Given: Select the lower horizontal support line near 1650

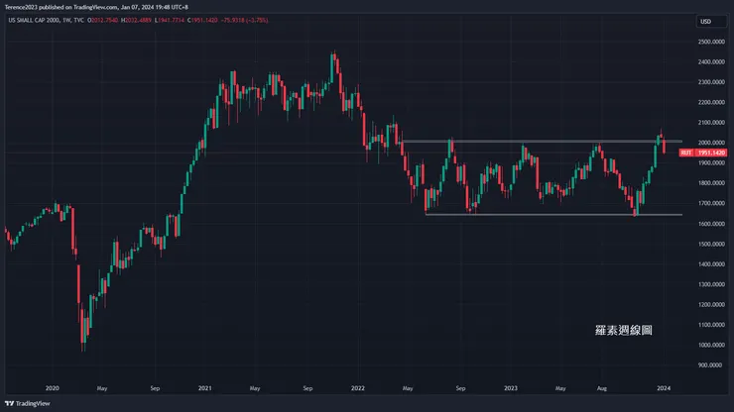Looking at the screenshot, I should 553,215.
